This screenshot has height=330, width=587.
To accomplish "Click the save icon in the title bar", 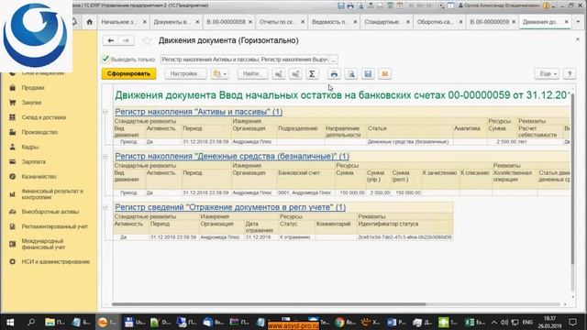I will click(x=341, y=5).
